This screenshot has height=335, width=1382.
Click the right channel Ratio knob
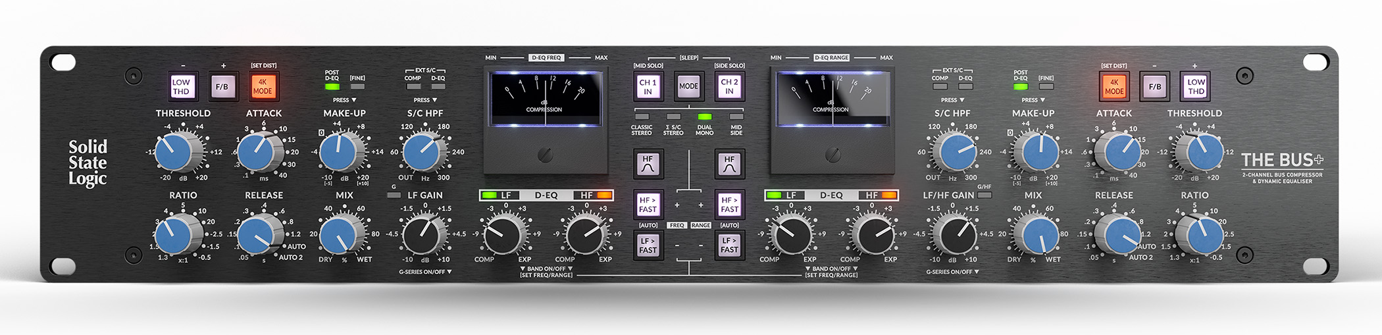[1198, 234]
